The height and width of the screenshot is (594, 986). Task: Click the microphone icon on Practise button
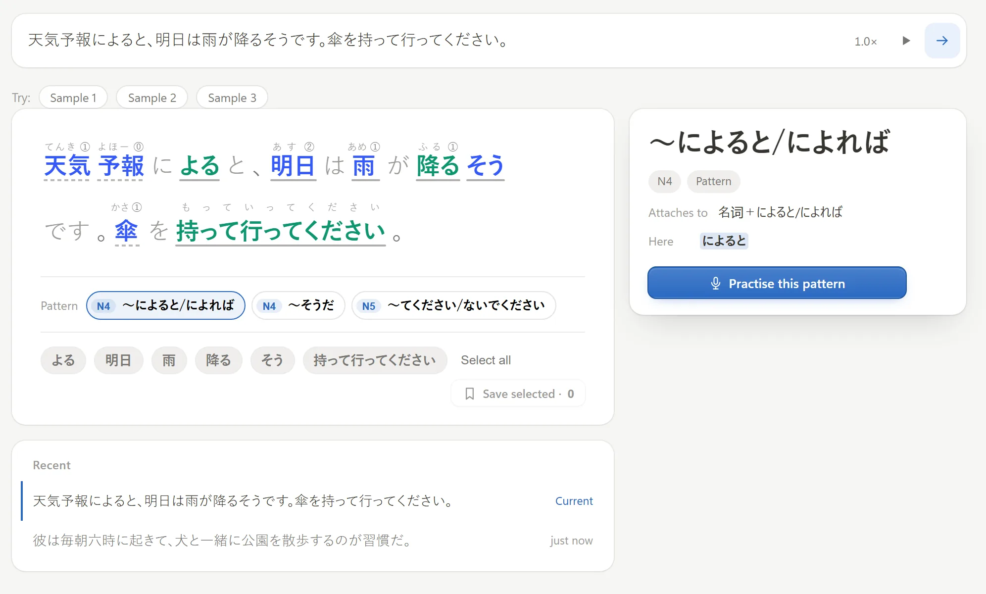pyautogui.click(x=715, y=283)
